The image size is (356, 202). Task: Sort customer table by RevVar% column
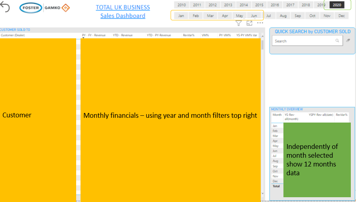189,35
